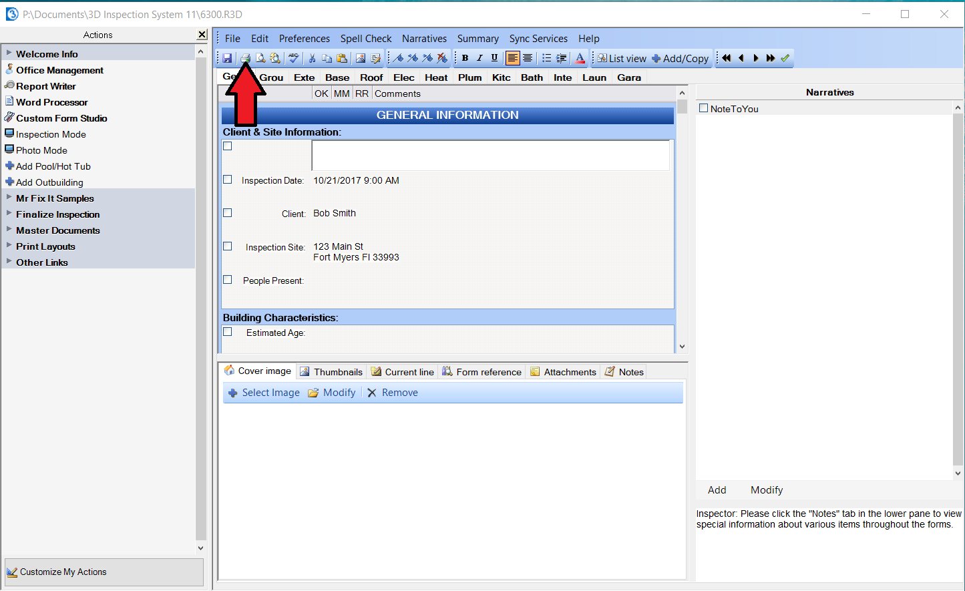The image size is (965, 591).
Task: Toggle Bold formatting
Action: click(465, 58)
